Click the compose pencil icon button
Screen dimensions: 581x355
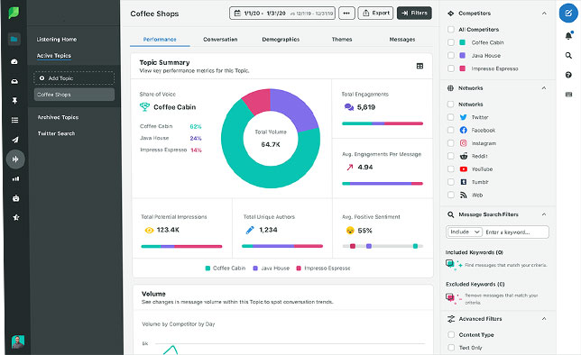[568, 14]
